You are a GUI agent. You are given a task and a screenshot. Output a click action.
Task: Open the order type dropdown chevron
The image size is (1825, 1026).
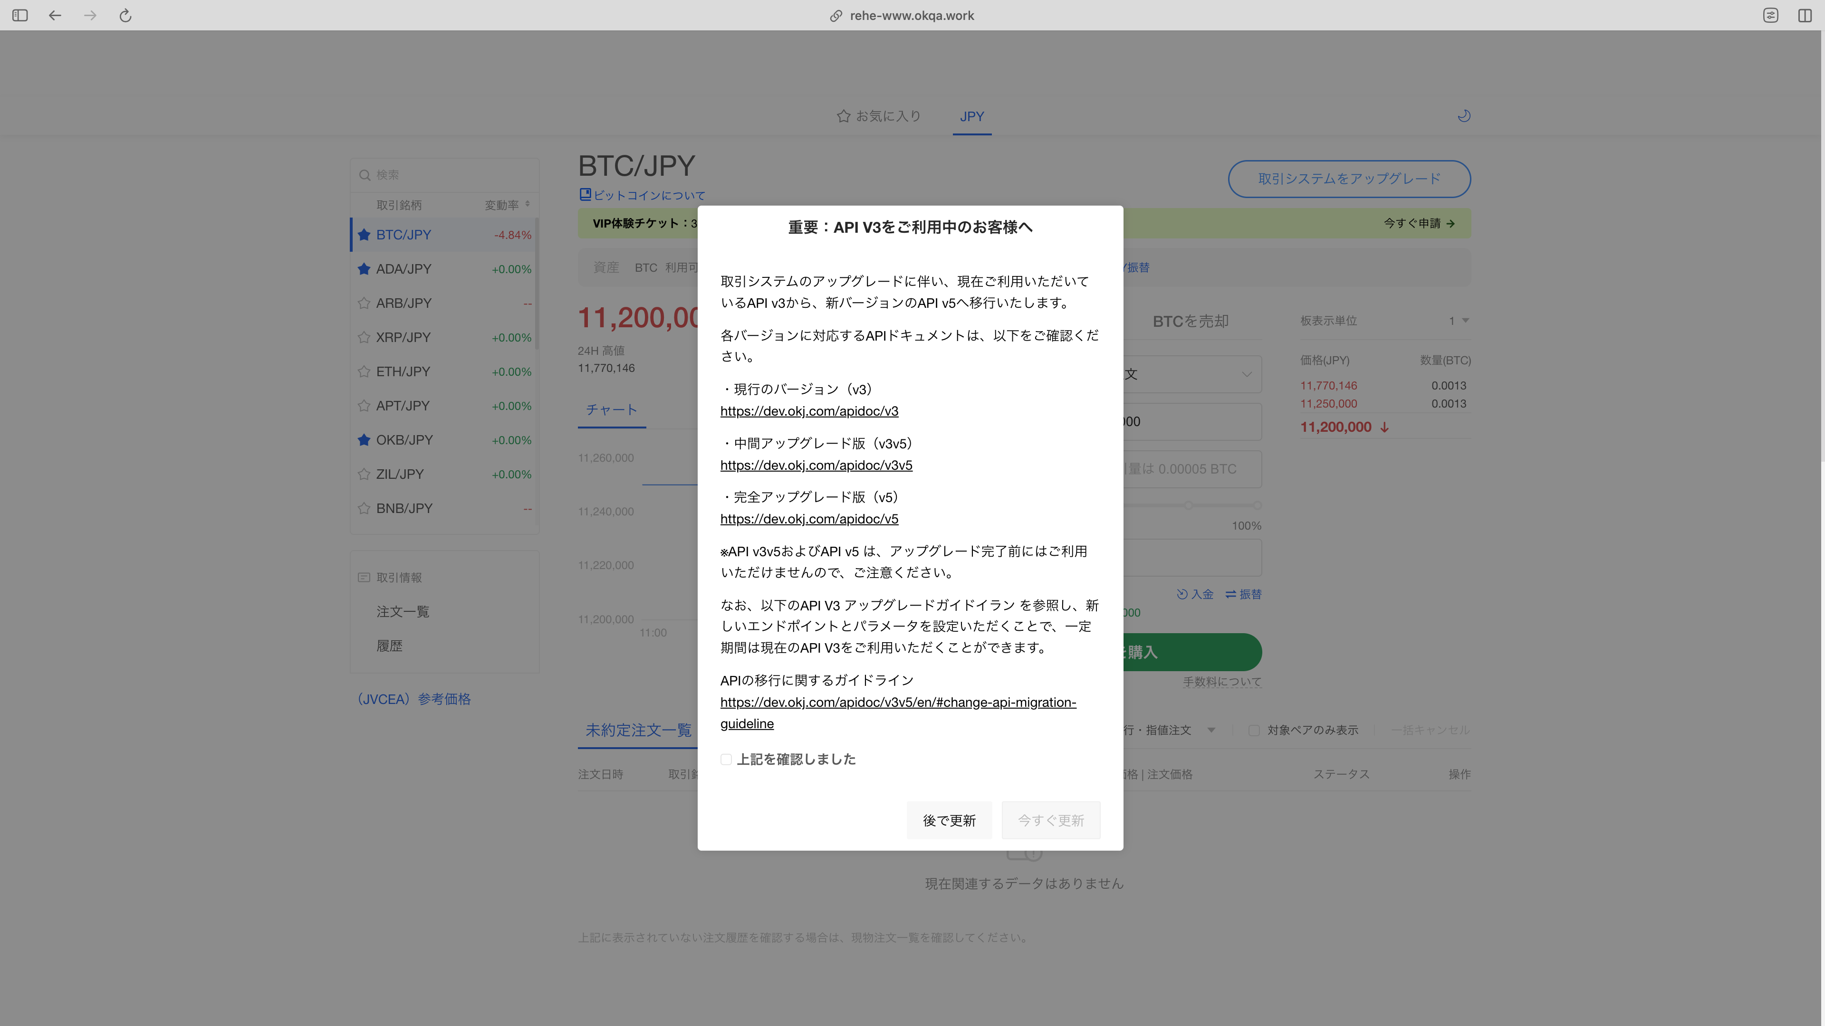point(1246,374)
